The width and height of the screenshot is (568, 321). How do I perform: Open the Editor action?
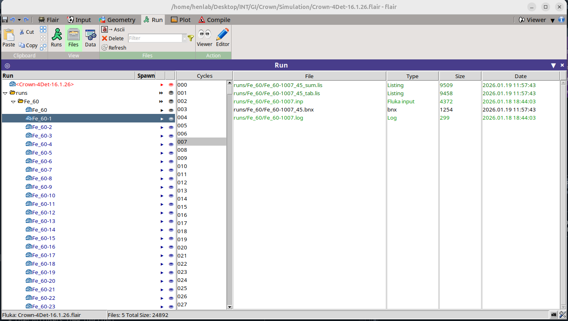(x=223, y=37)
